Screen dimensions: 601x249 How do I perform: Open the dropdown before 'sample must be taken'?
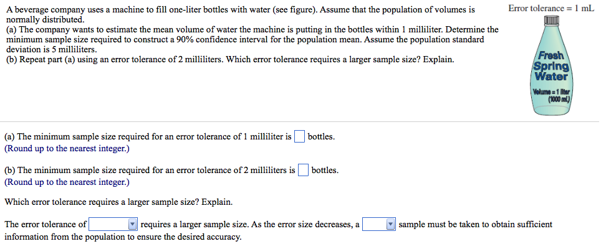(380, 224)
